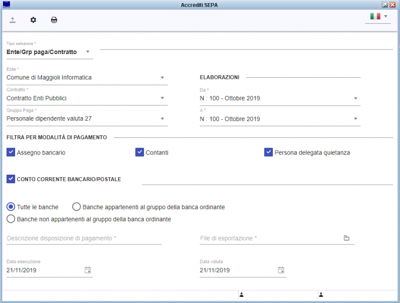
Task: Click the Descrizione disposizione di pagamento field
Action: click(x=84, y=238)
